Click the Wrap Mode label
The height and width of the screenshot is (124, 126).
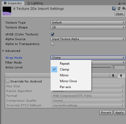(14, 58)
